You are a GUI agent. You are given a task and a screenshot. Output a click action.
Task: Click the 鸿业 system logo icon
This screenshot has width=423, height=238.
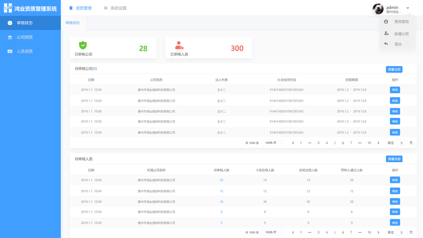click(8, 8)
